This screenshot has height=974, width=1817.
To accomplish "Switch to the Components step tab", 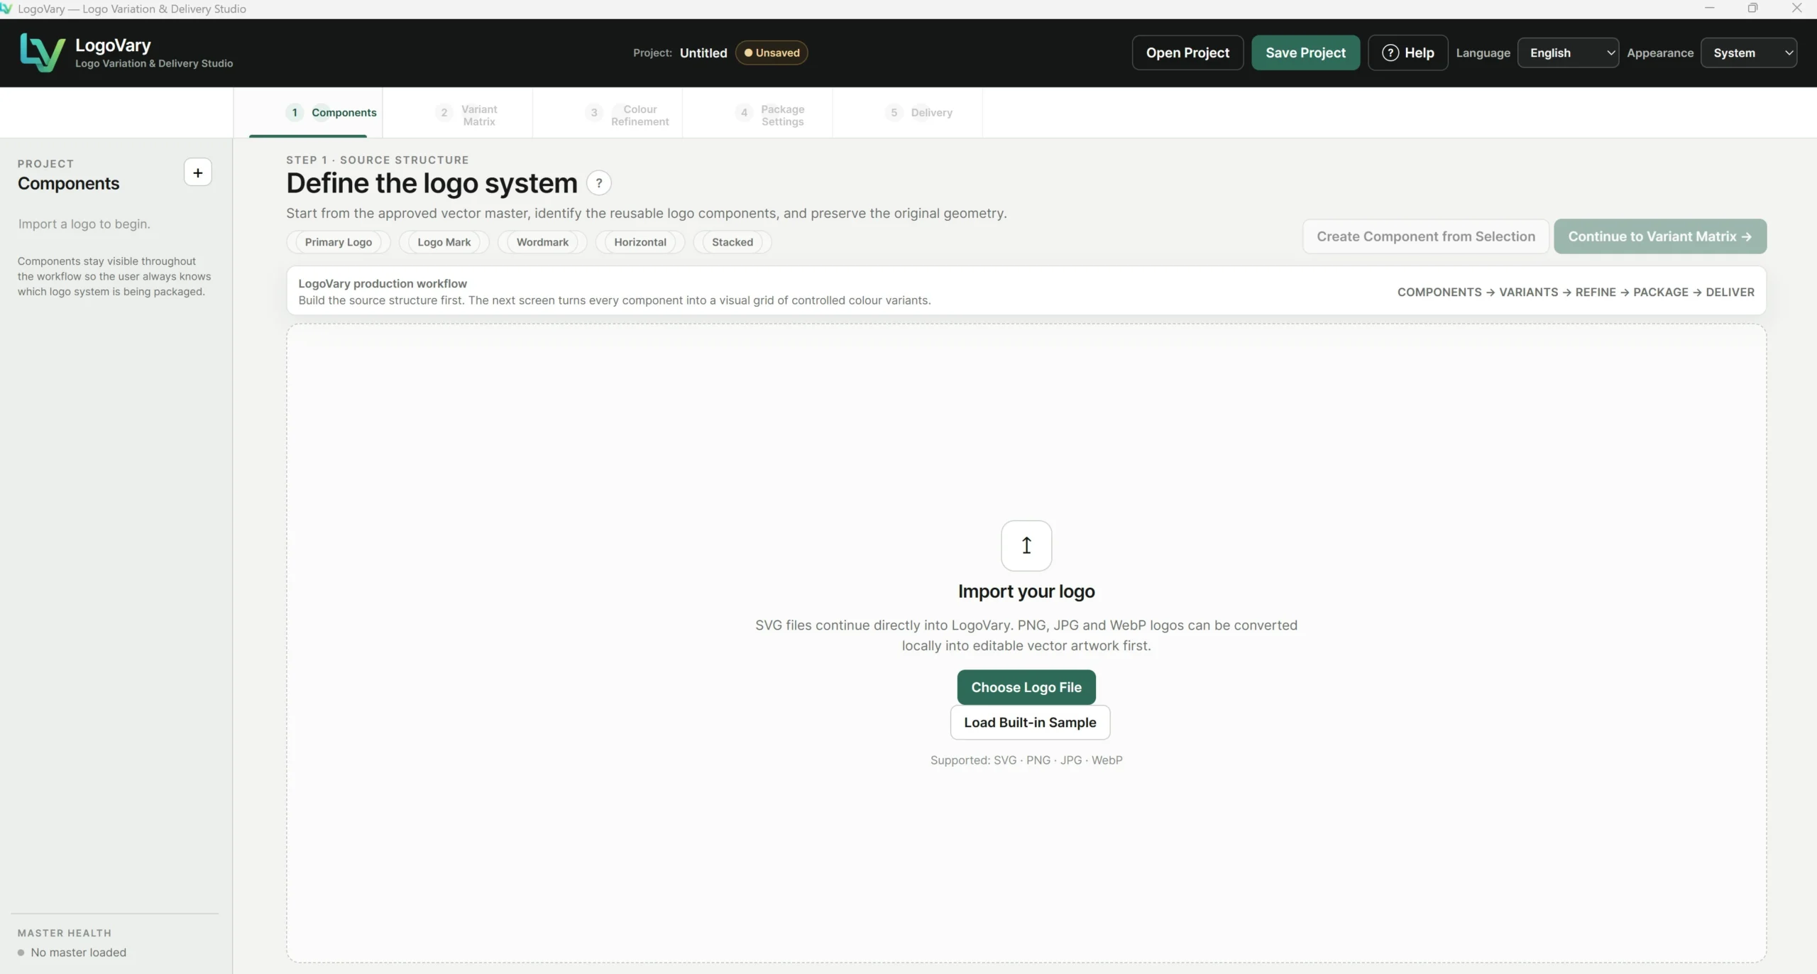I will 308,112.
